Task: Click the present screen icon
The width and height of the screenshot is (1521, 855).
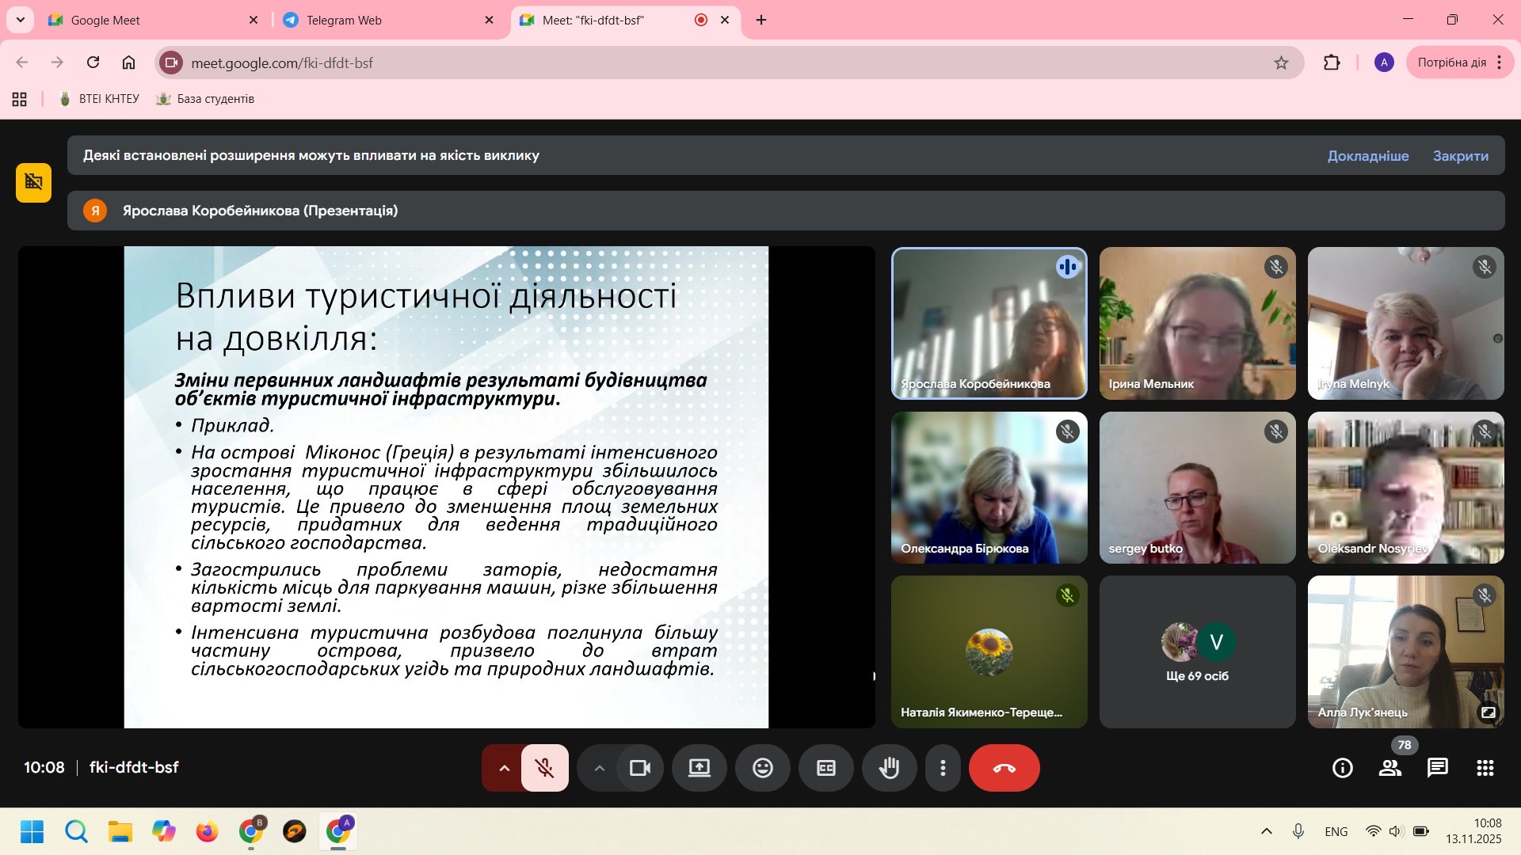Action: [x=699, y=767]
